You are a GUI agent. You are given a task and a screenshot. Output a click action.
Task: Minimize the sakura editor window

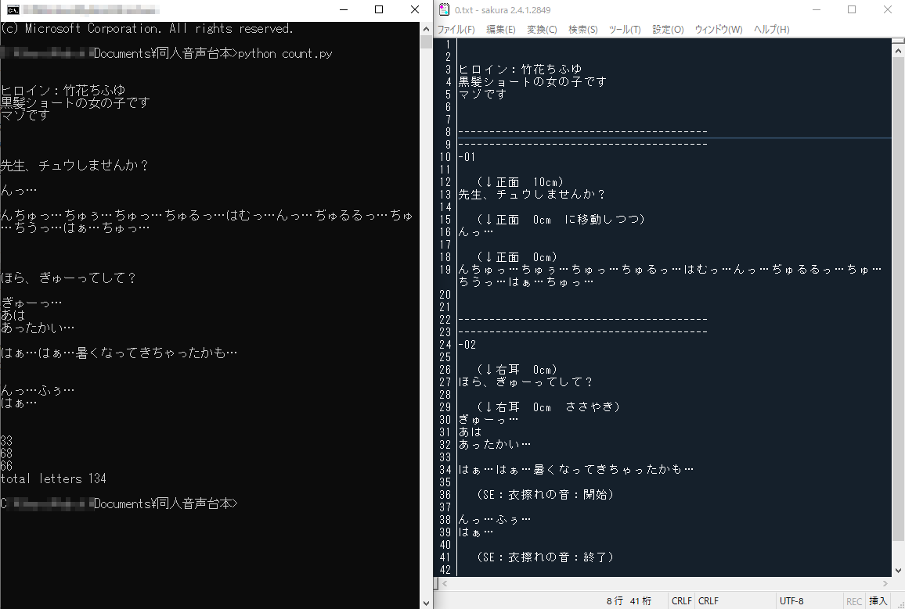click(x=817, y=10)
